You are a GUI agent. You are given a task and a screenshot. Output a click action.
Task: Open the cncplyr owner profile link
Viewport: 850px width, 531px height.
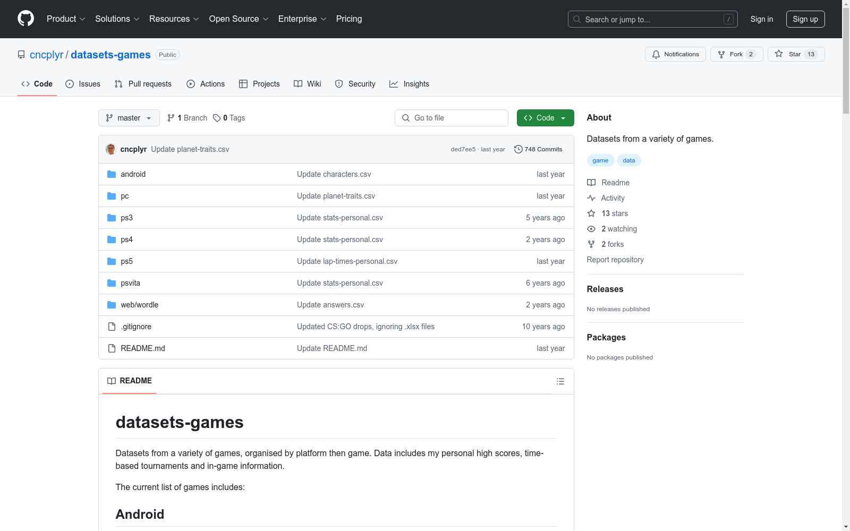(47, 55)
